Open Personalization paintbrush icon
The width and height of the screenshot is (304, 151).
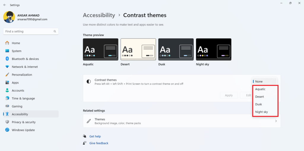coord(7,75)
